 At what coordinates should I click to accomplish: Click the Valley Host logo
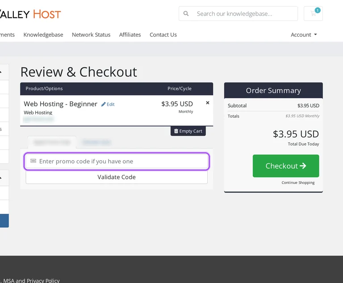coord(30,14)
